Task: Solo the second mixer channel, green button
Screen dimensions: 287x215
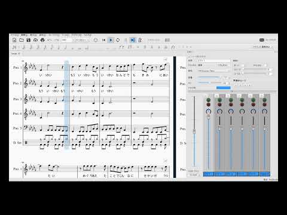Action: (x=219, y=100)
